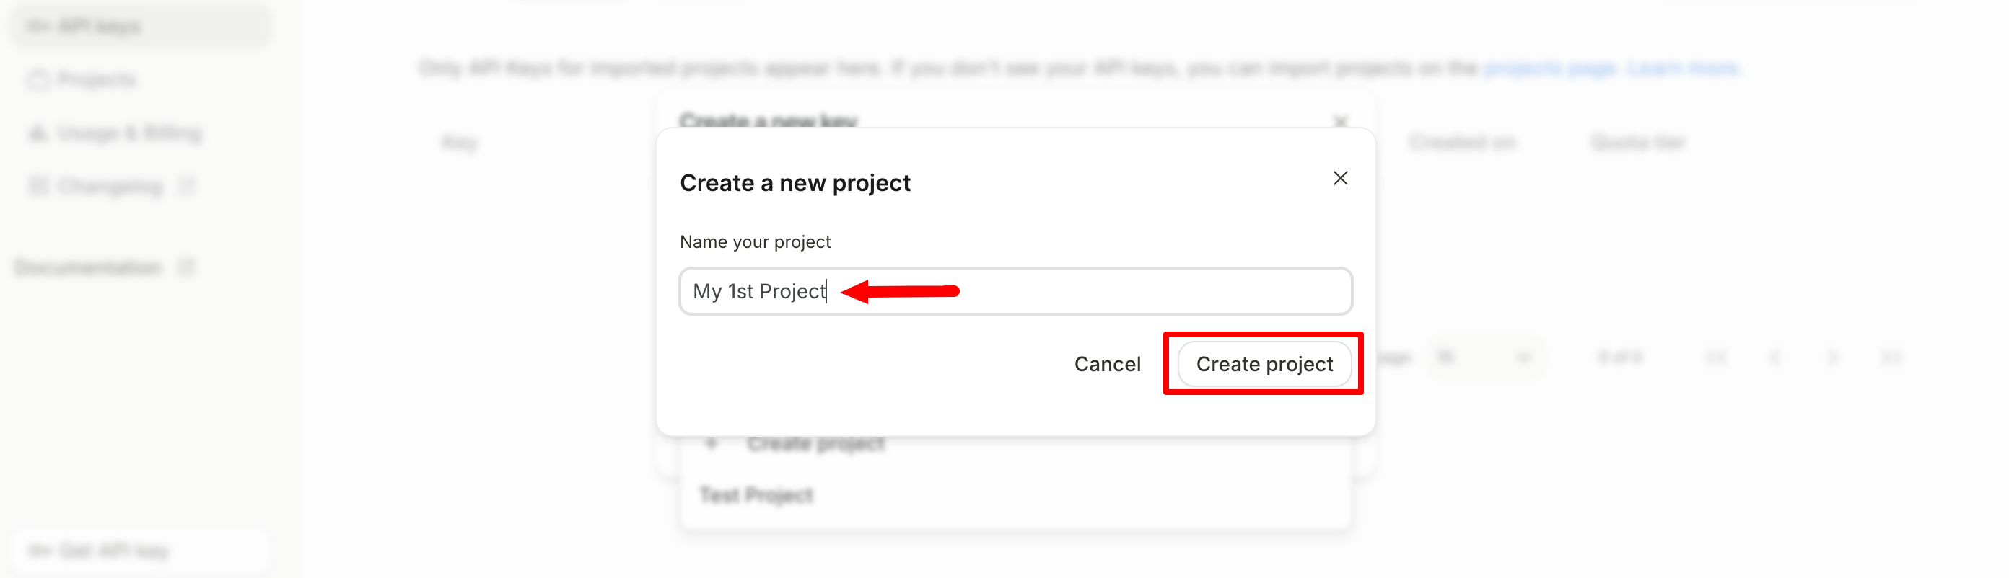Close the blurred 'Create a new key' dialog
The height and width of the screenshot is (578, 2009).
click(x=1340, y=121)
